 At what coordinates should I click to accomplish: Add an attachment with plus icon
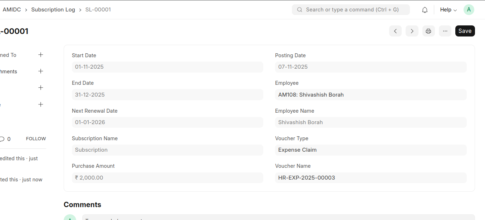point(41,71)
